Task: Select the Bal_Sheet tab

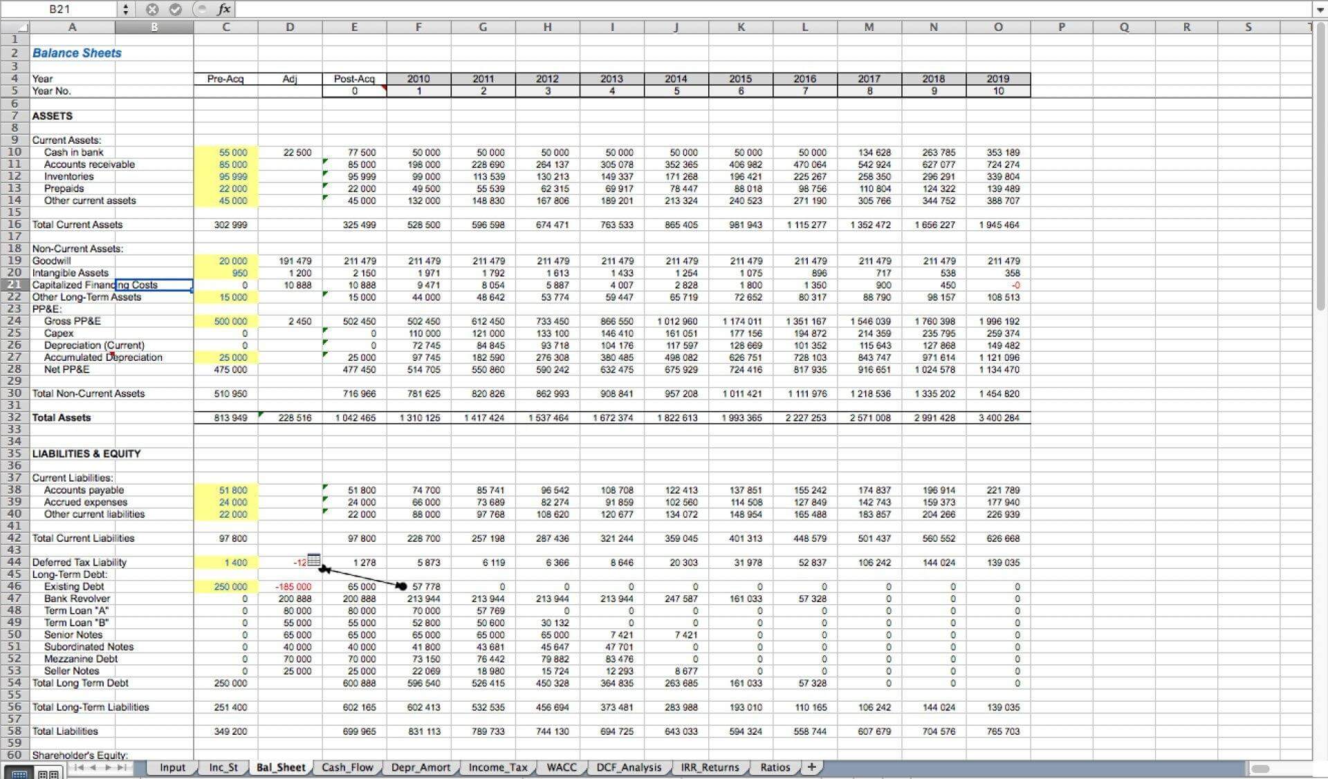Action: pyautogui.click(x=281, y=767)
